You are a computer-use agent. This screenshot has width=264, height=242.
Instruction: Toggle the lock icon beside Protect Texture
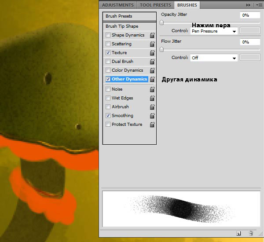pyautogui.click(x=152, y=125)
